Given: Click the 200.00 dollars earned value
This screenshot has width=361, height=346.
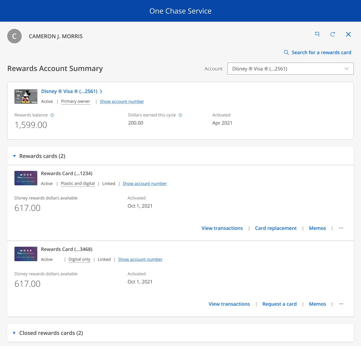Looking at the screenshot, I should (136, 123).
